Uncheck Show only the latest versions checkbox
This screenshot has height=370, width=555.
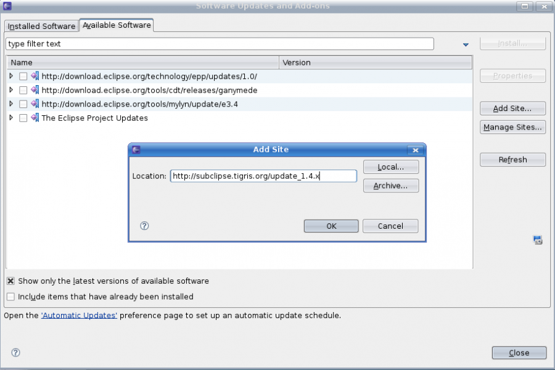[x=10, y=281]
